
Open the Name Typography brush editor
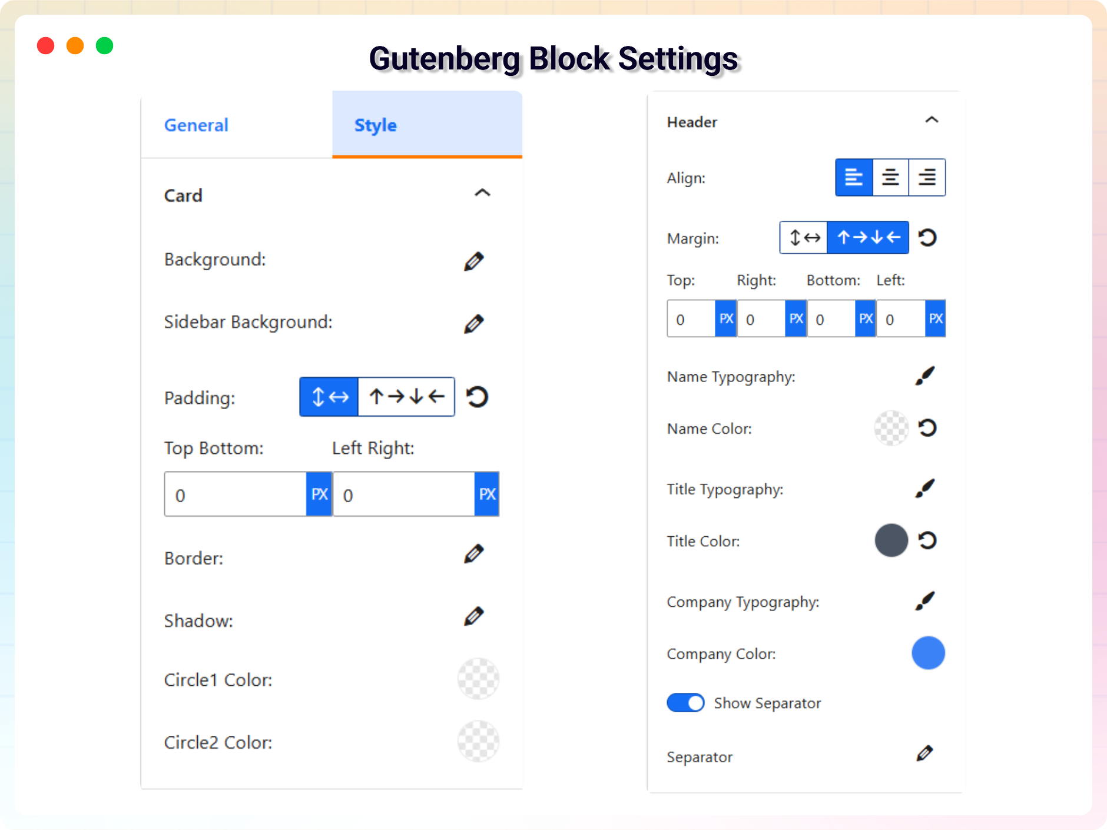click(x=924, y=376)
